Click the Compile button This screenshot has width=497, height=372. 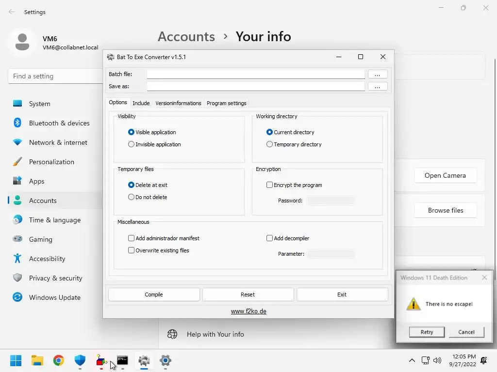[154, 294]
